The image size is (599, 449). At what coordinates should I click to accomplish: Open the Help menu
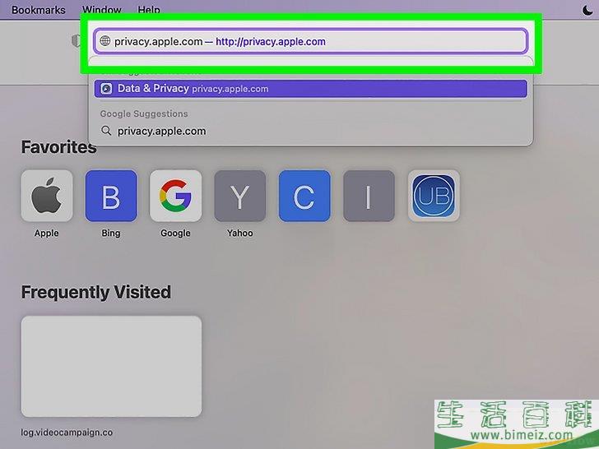click(x=149, y=10)
